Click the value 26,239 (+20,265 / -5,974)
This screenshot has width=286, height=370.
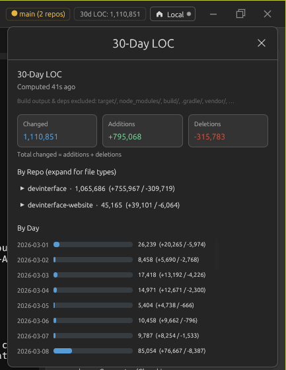(172, 244)
